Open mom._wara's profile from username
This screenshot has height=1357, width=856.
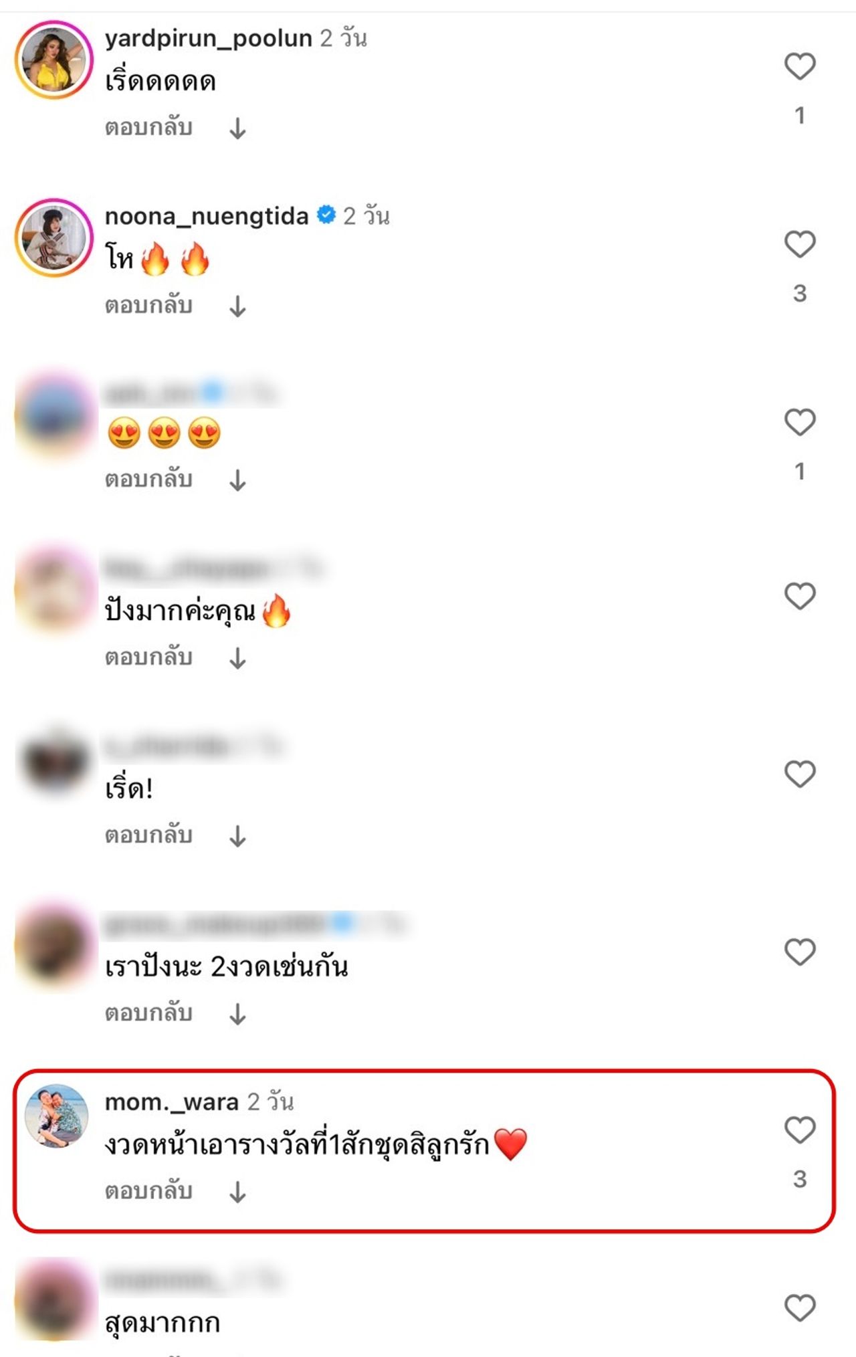tap(172, 1102)
